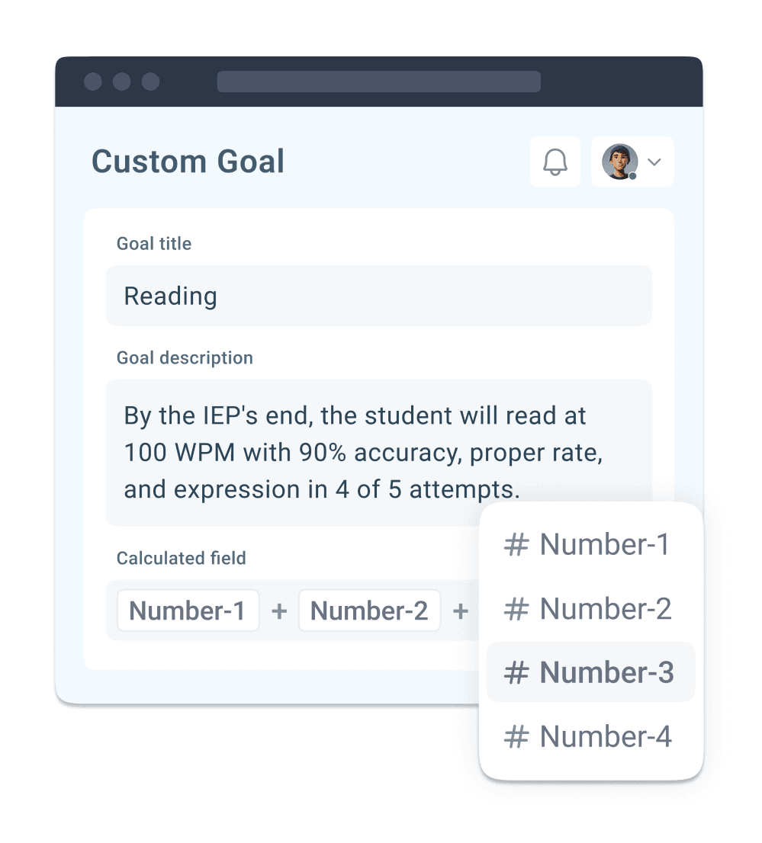Click the hash icon beside Number-3 option
Viewport: 762px width, 843px height.
[516, 672]
